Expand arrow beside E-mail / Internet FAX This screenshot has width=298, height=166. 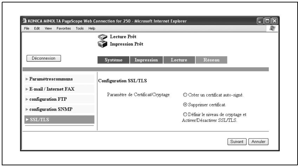(x=27, y=89)
